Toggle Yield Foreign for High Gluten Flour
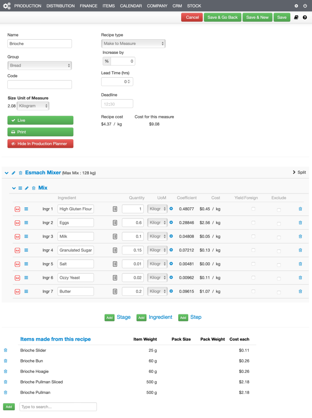 point(253,209)
